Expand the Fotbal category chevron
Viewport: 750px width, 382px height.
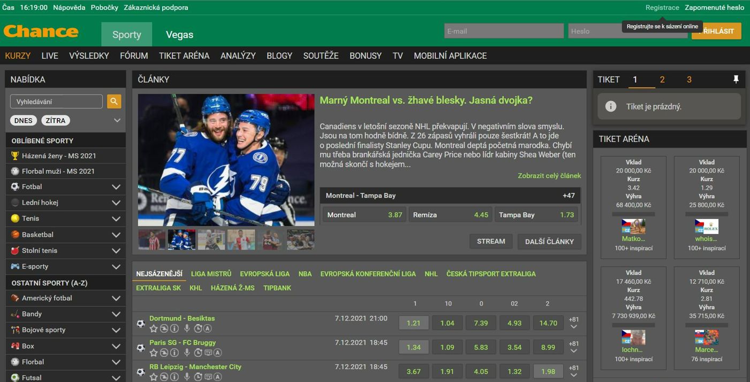(116, 187)
